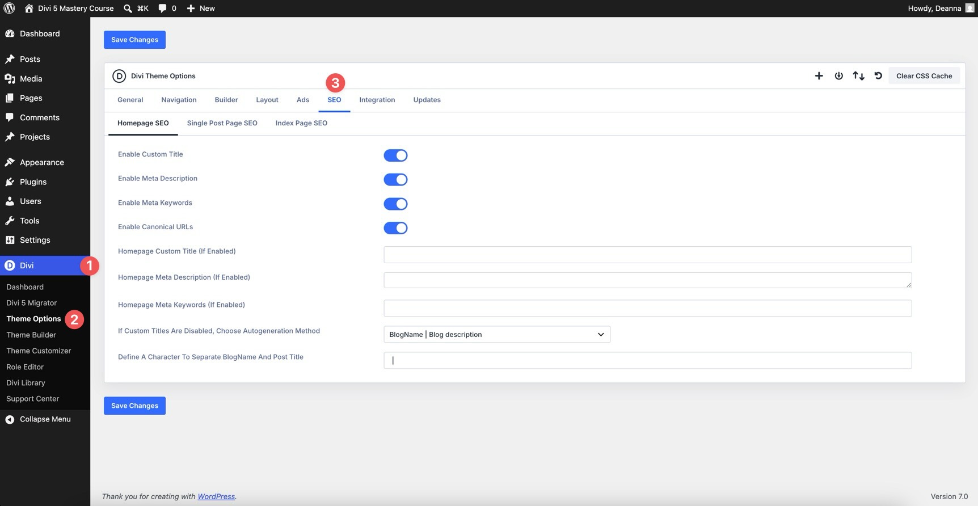978x506 pixels.
Task: Open the Pages menu
Action: (45, 98)
